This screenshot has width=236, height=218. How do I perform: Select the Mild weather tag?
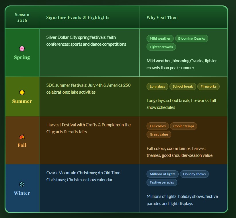click(x=160, y=38)
